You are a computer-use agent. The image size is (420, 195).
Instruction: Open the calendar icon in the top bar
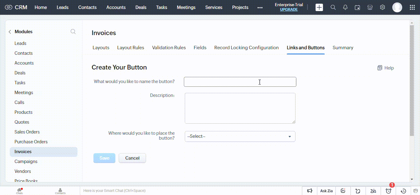coord(357,7)
